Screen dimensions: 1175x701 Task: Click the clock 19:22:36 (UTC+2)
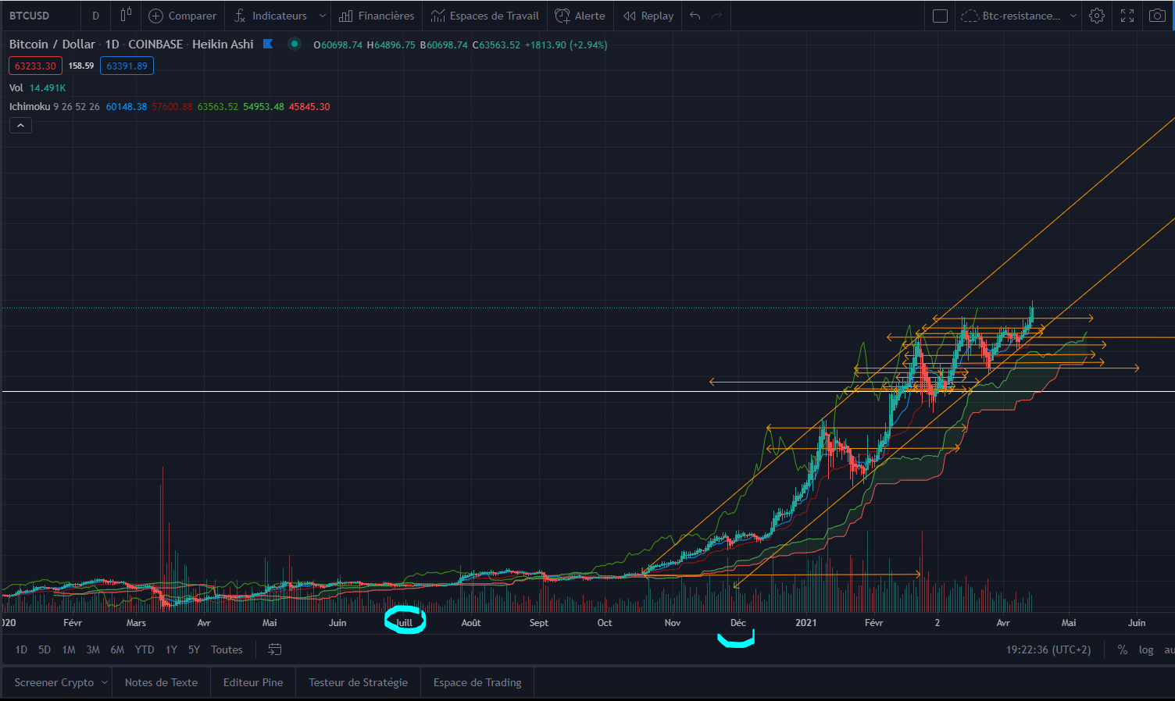(x=1048, y=649)
